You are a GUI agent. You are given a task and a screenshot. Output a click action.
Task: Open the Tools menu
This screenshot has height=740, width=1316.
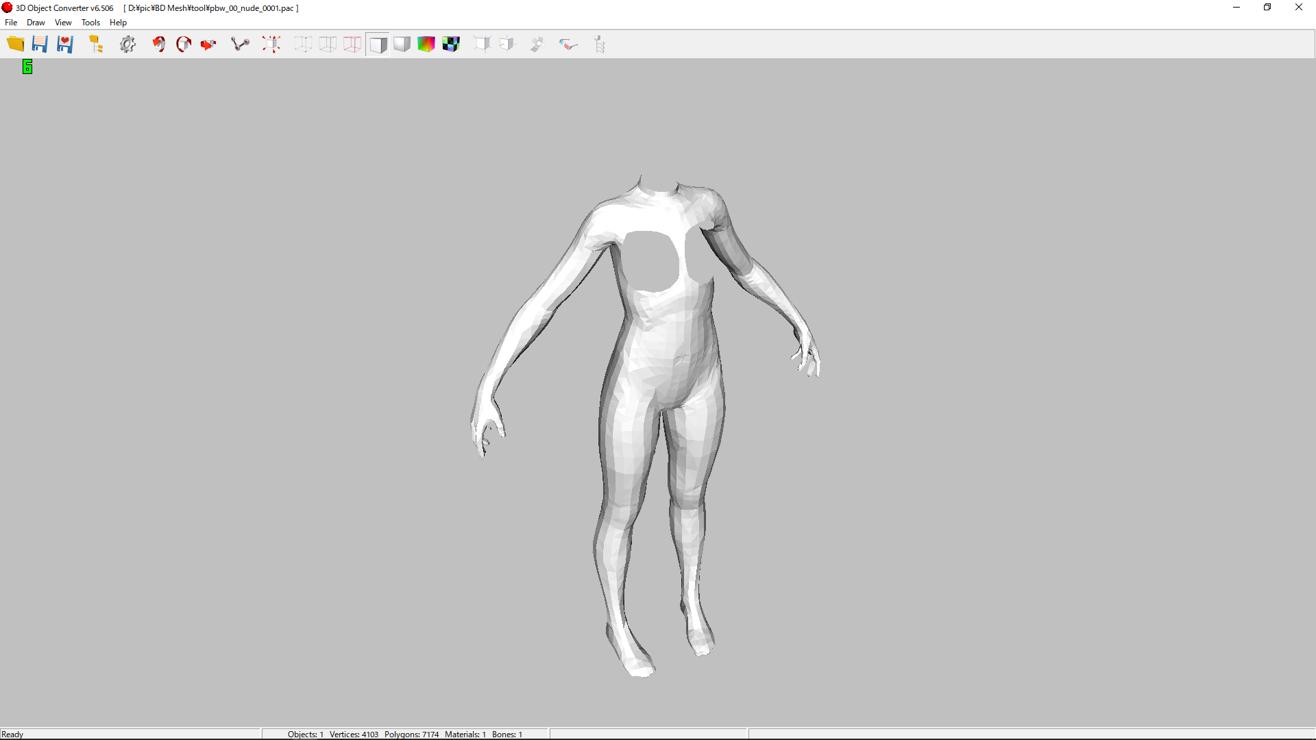[x=90, y=23]
